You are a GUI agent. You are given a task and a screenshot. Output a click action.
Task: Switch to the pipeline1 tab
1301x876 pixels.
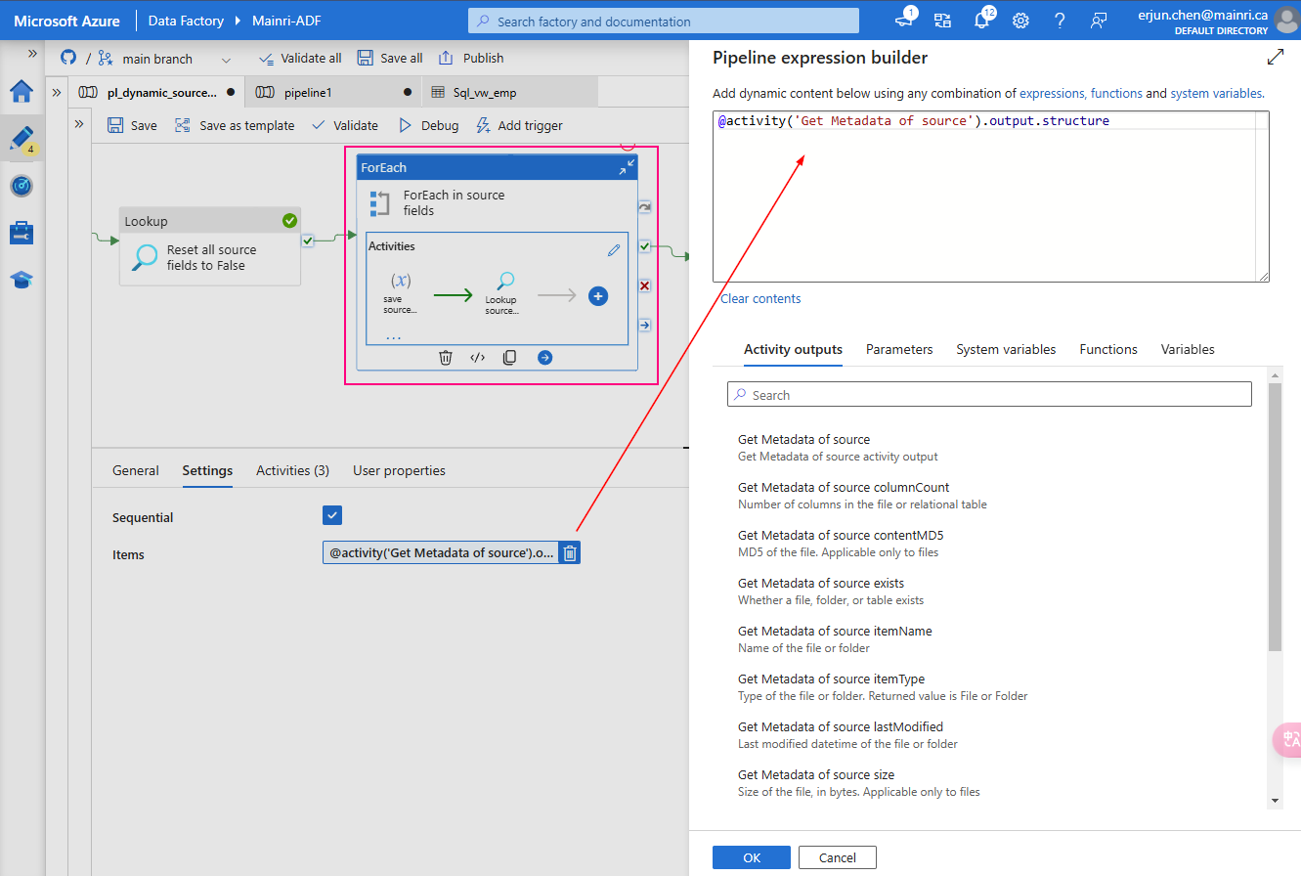pyautogui.click(x=308, y=91)
